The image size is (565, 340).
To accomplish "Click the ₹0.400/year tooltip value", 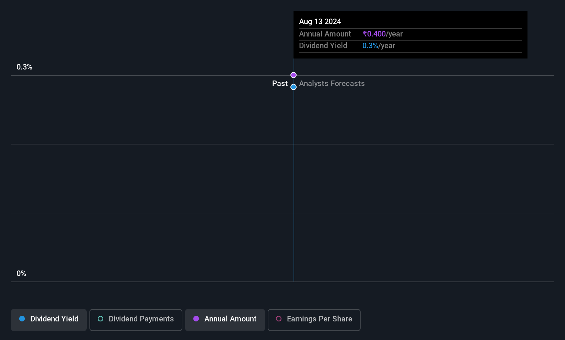I will coord(382,34).
